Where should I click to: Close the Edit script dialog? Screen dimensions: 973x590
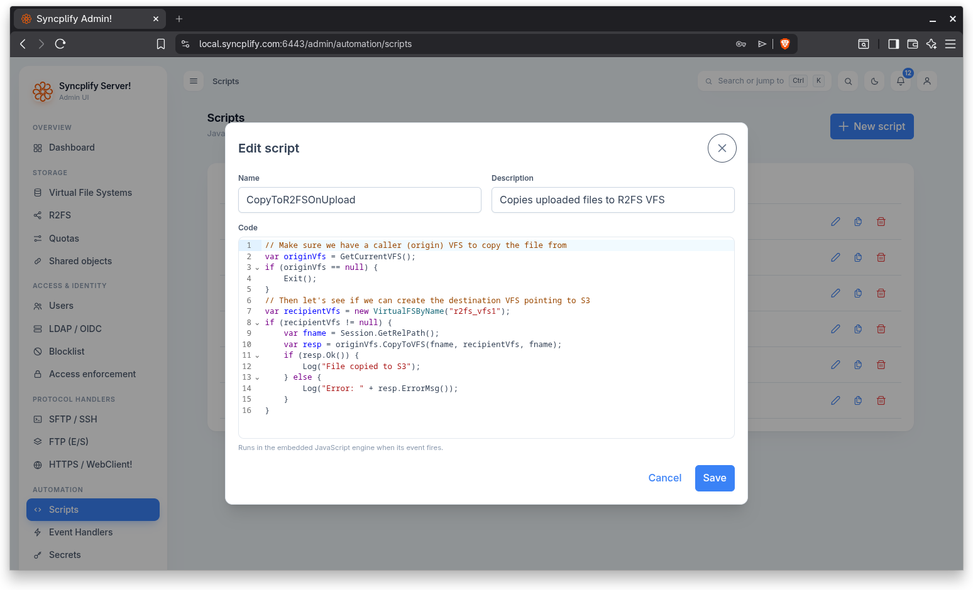pos(722,148)
